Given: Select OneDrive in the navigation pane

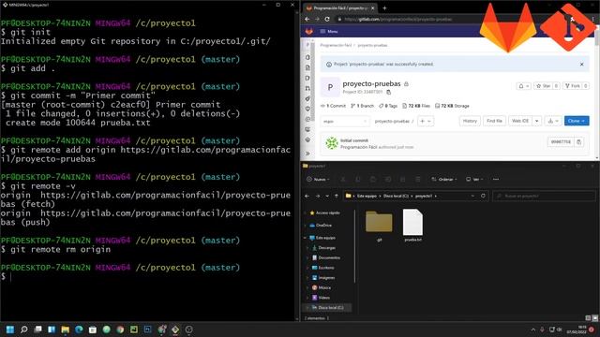Looking at the screenshot, I should tap(321, 226).
